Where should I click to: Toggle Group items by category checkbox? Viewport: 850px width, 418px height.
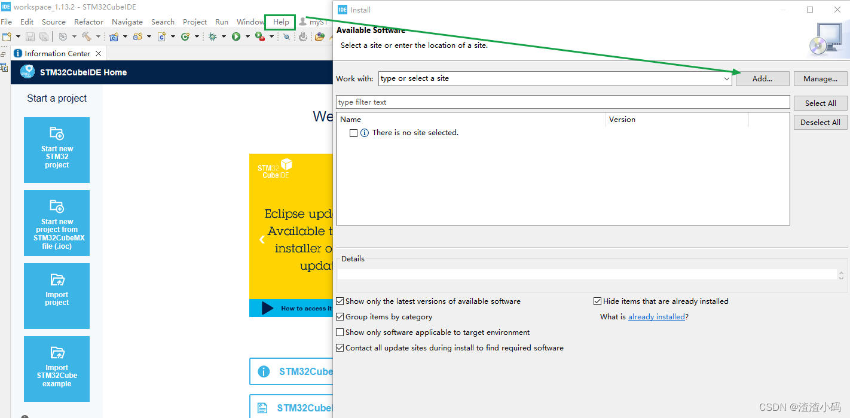click(340, 317)
